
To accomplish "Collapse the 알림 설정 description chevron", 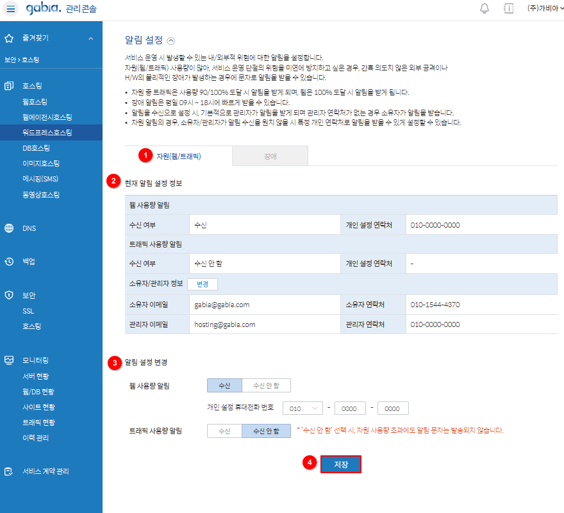I will 170,40.
